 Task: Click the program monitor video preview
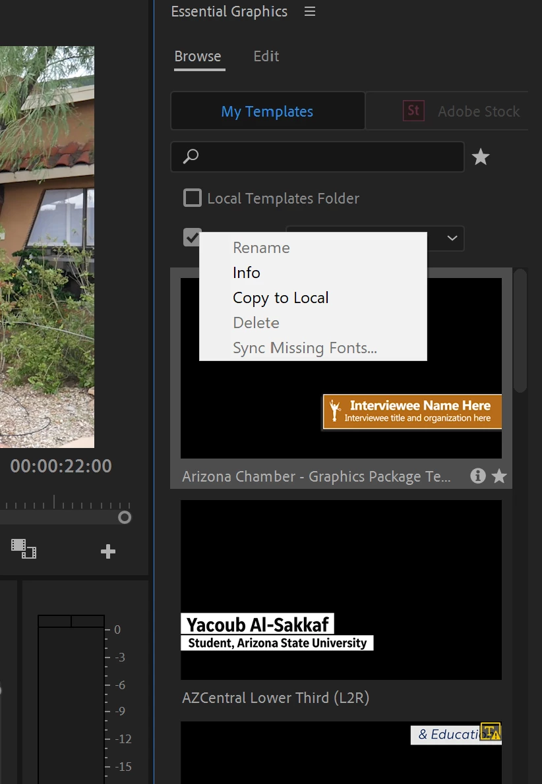(x=47, y=247)
